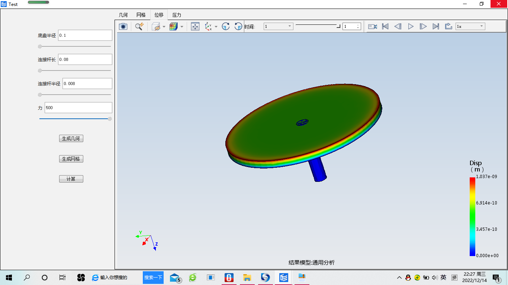Open the notification center icon
This screenshot has width=508, height=285.
coord(496,278)
